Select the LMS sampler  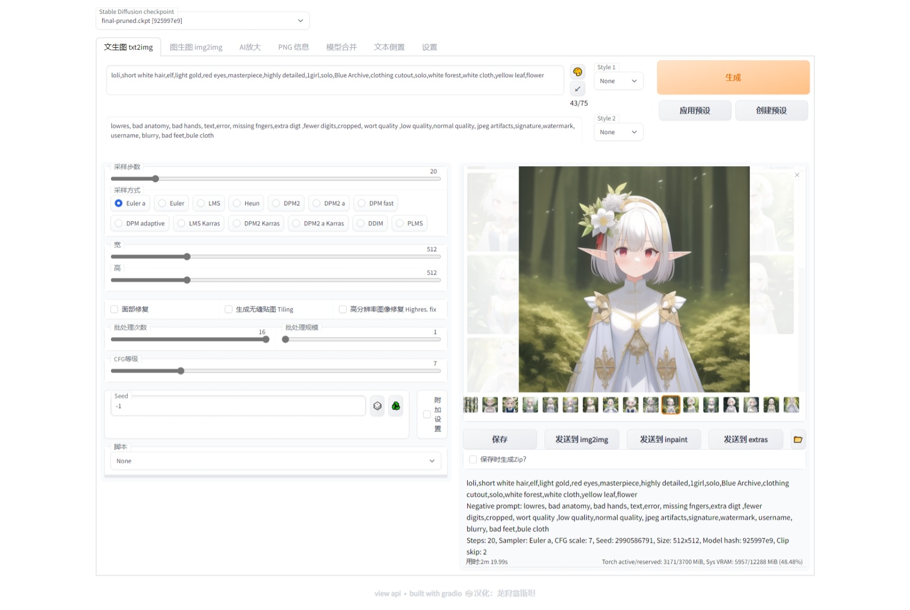click(x=209, y=203)
